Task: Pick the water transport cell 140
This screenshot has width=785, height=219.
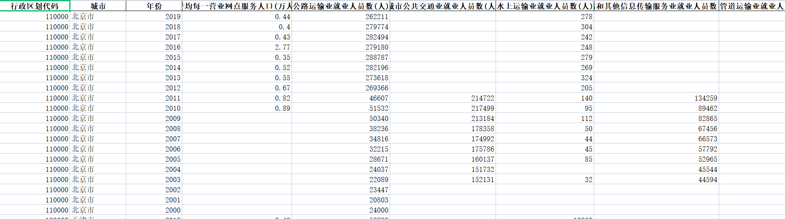Action: (545, 98)
